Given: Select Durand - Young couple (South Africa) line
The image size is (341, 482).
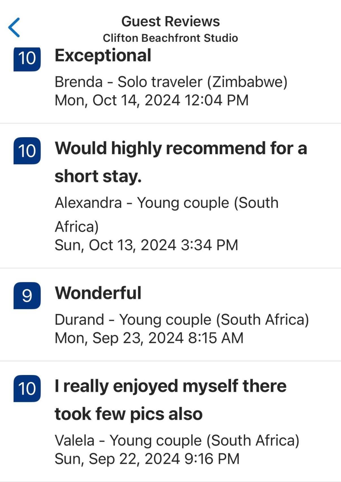Looking at the screenshot, I should [182, 320].
